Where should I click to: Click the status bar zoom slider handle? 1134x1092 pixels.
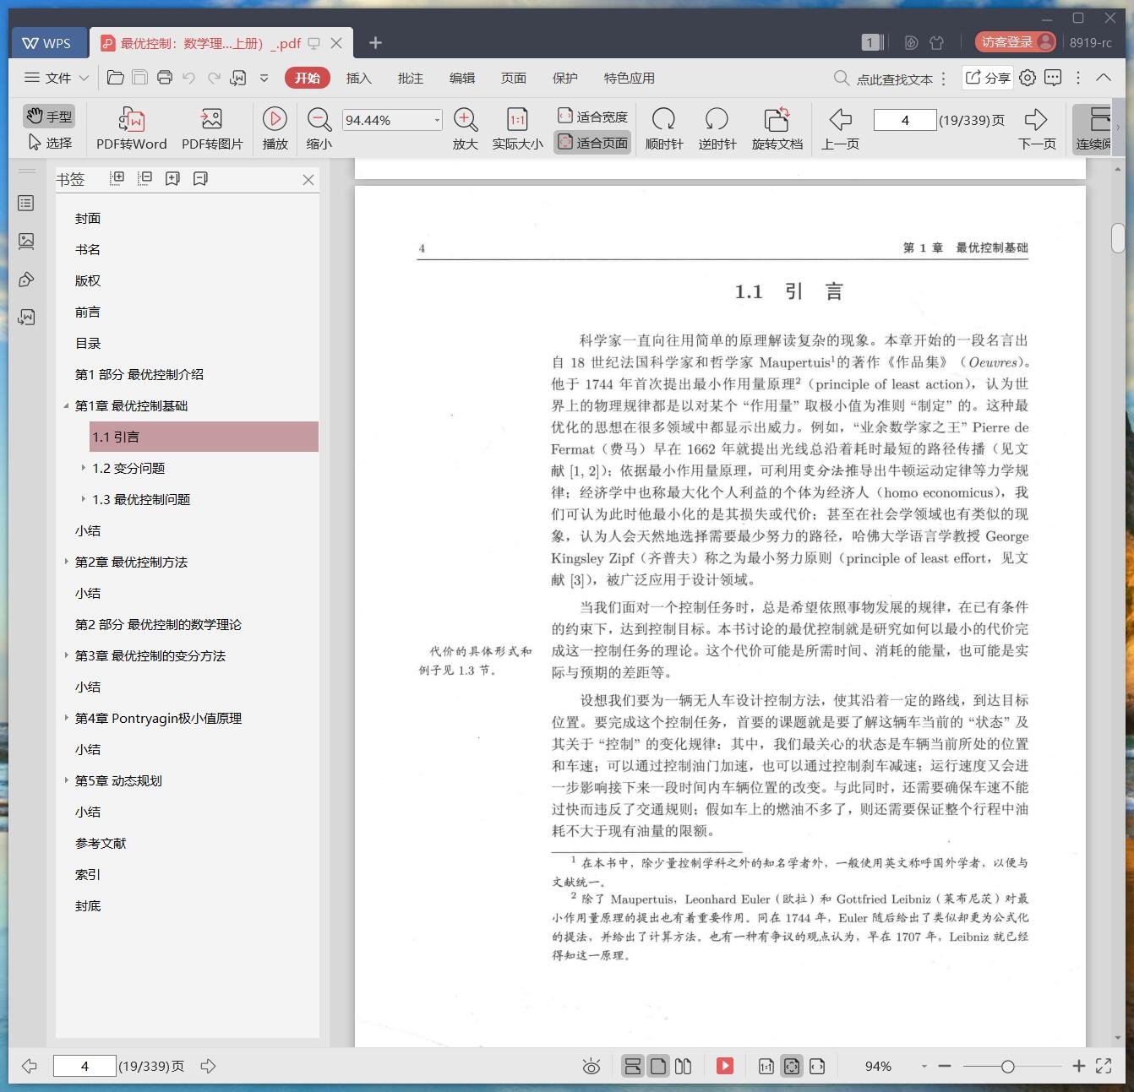coord(1007,1067)
